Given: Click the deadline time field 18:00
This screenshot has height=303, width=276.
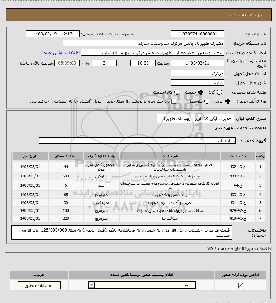Looking at the screenshot, I should [143, 63].
